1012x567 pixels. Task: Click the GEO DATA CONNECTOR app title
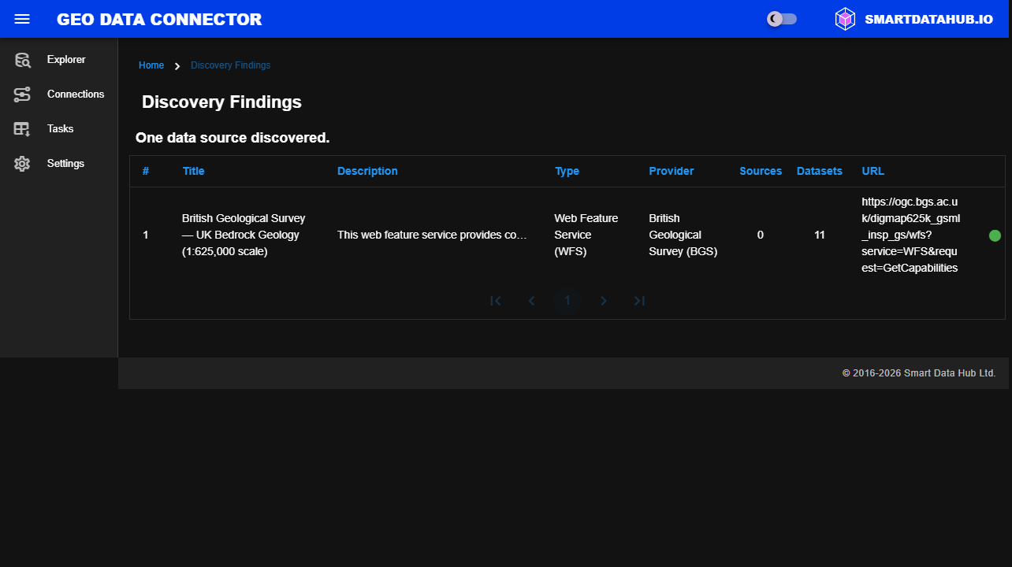tap(159, 19)
